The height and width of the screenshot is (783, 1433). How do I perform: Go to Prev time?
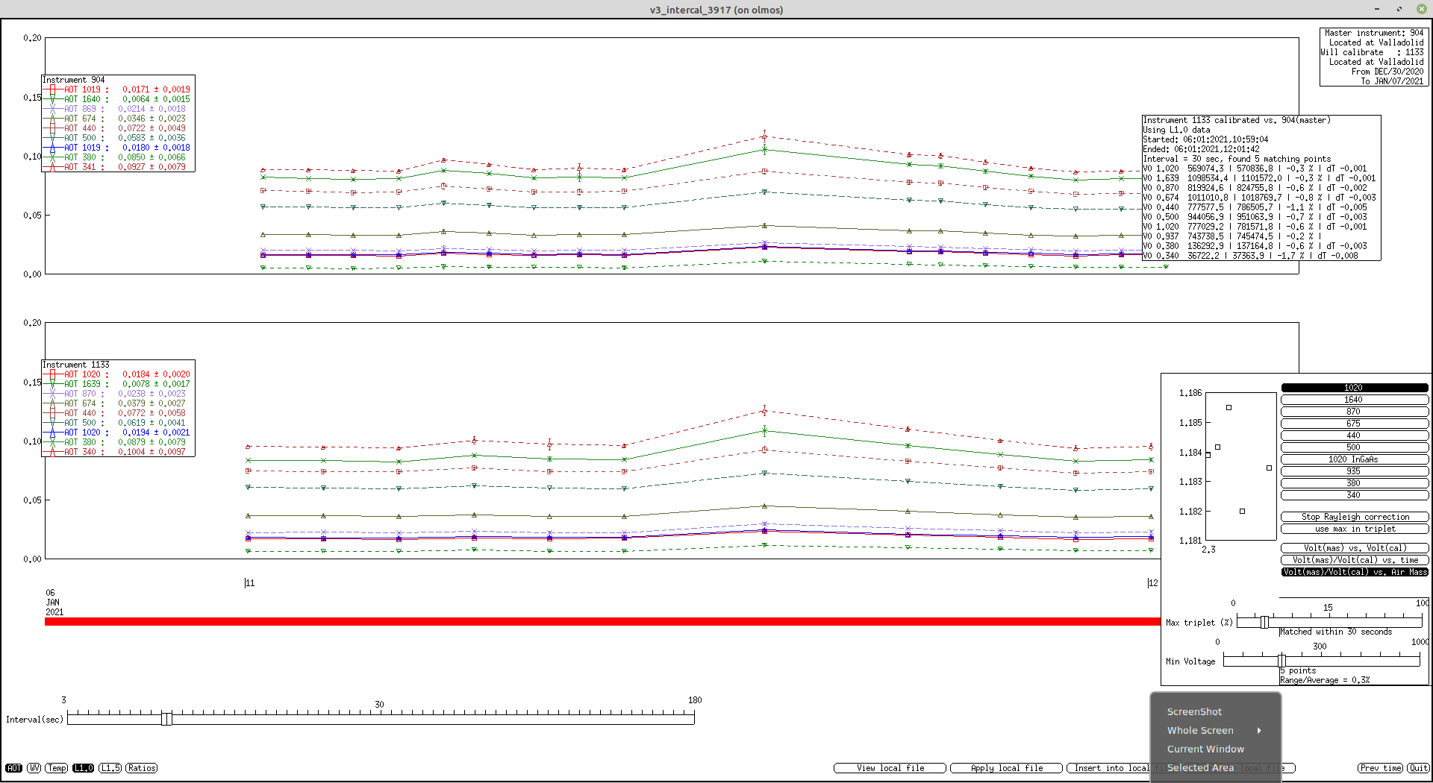coord(1380,768)
